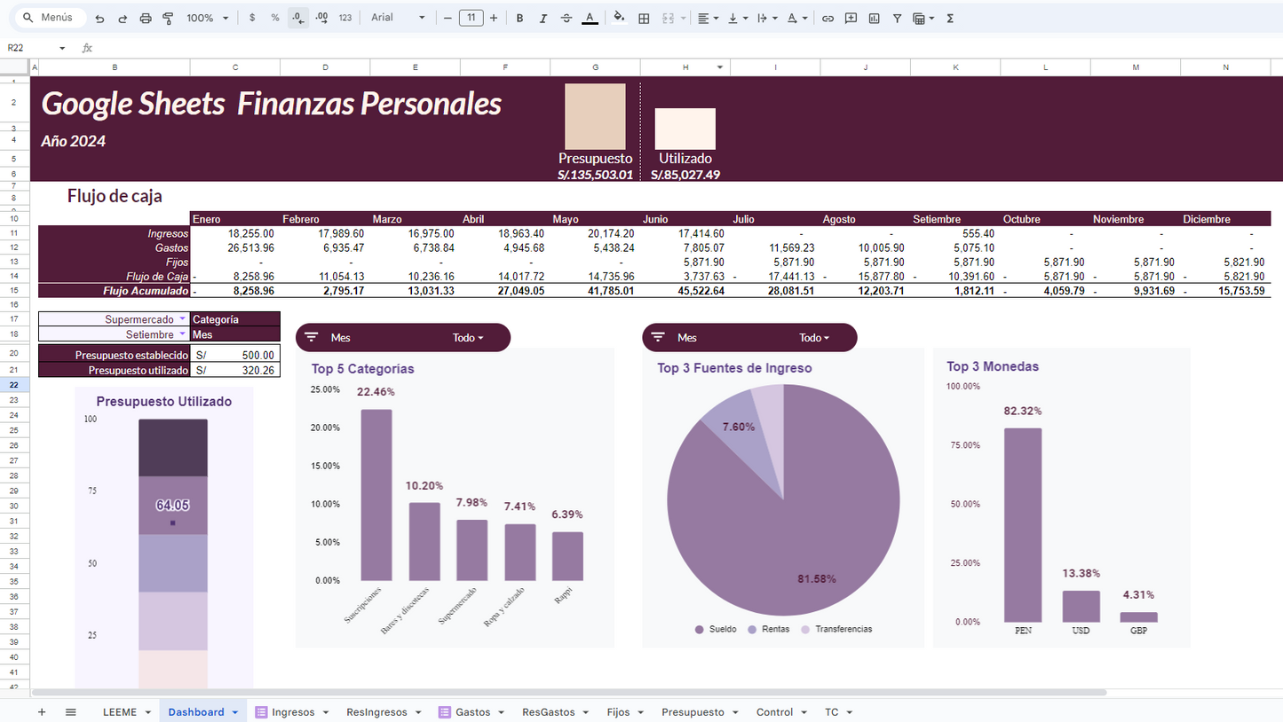
Task: Select column header C
Action: [x=235, y=67]
